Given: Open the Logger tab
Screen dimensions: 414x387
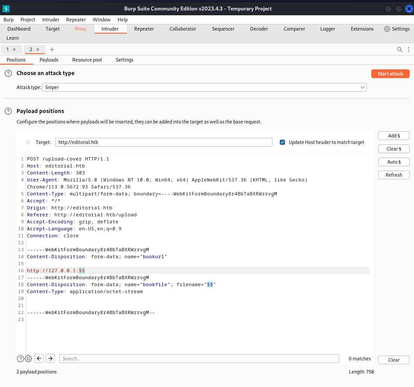Looking at the screenshot, I should tap(328, 29).
